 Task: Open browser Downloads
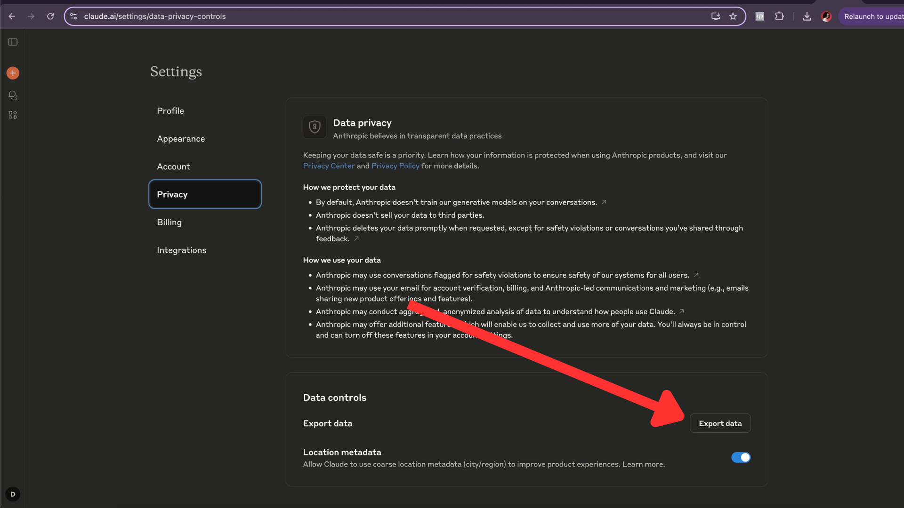tap(807, 16)
